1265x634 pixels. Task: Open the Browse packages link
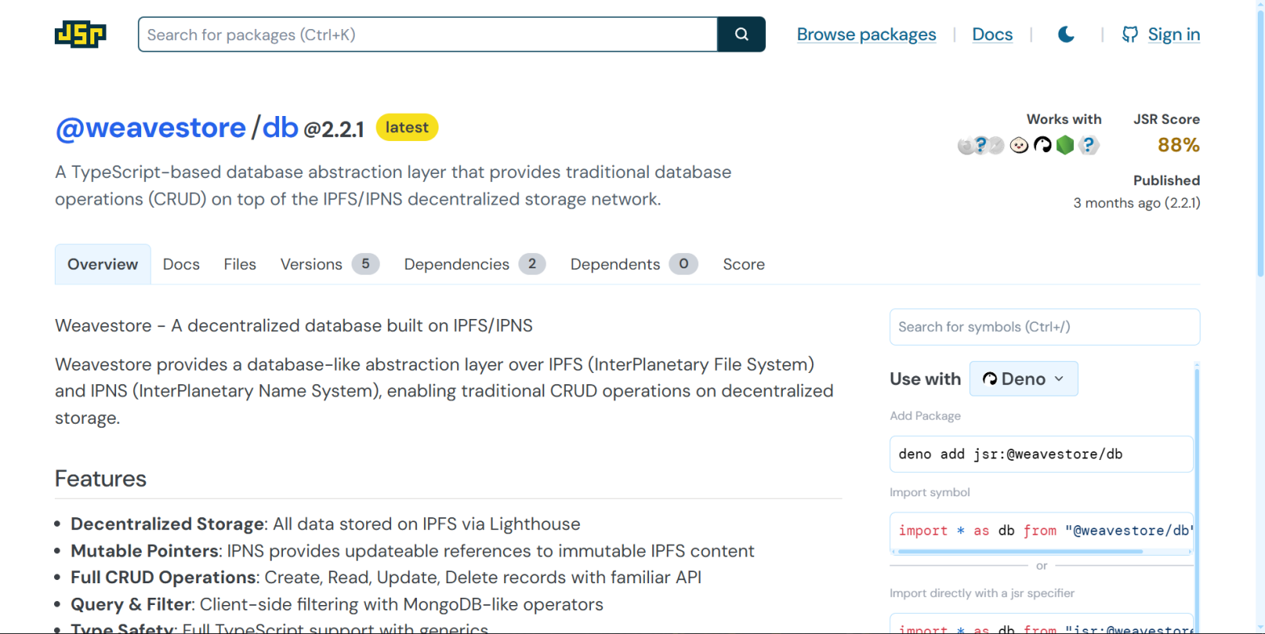(866, 35)
